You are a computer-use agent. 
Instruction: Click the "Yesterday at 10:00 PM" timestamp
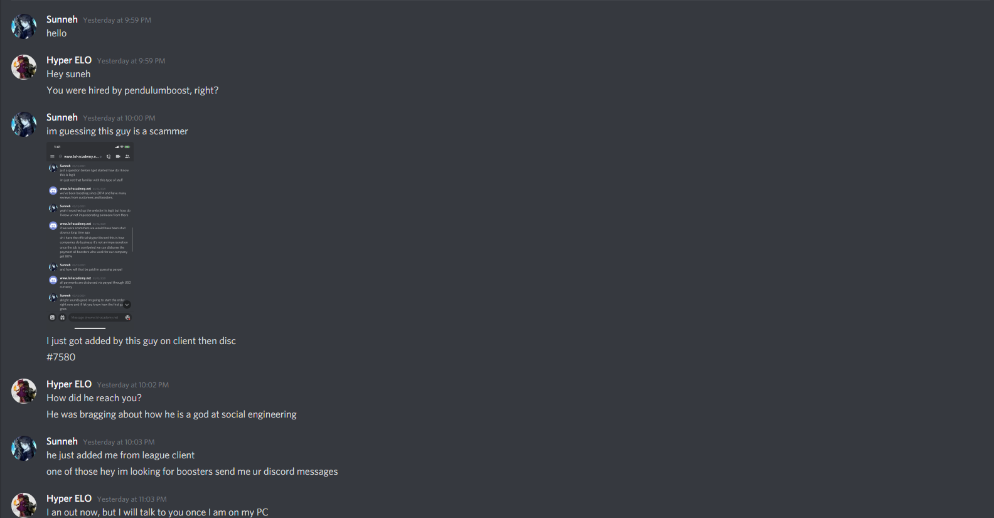119,118
